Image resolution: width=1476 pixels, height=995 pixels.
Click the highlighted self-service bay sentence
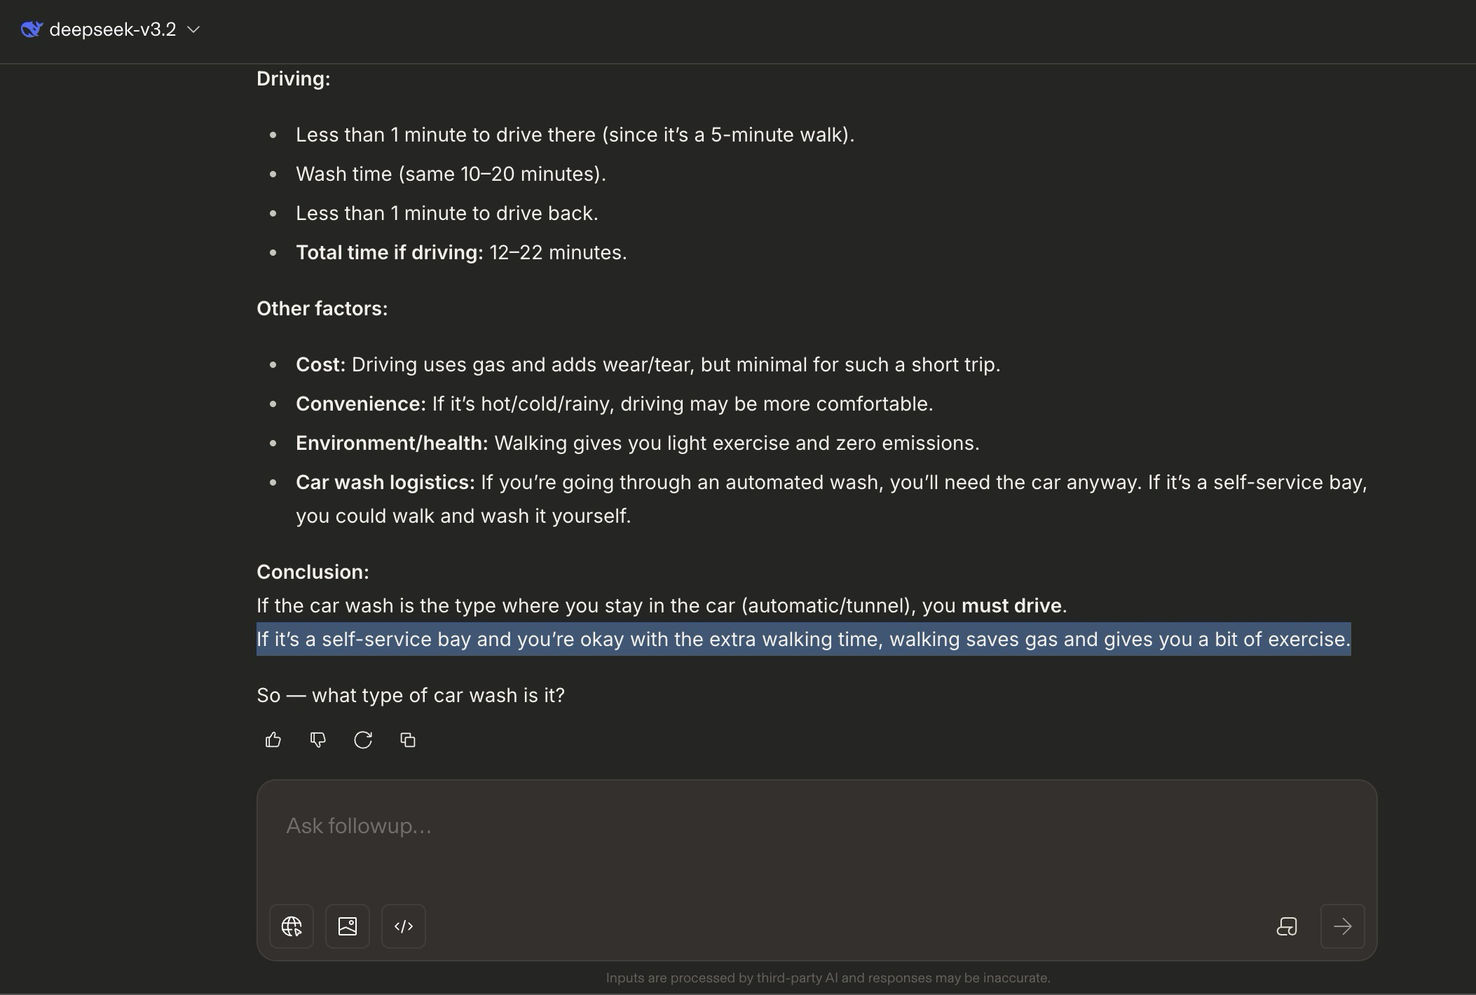click(803, 639)
